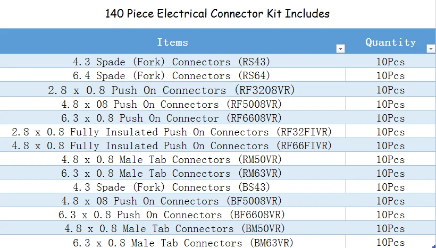Select the BF5008VR Push On Connectors cell
Viewport: 436px width, 248px height.
click(172, 201)
